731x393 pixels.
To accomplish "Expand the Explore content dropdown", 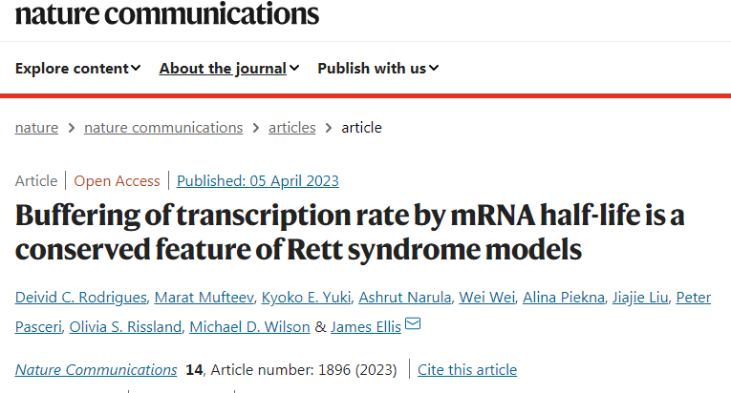I will tap(78, 68).
